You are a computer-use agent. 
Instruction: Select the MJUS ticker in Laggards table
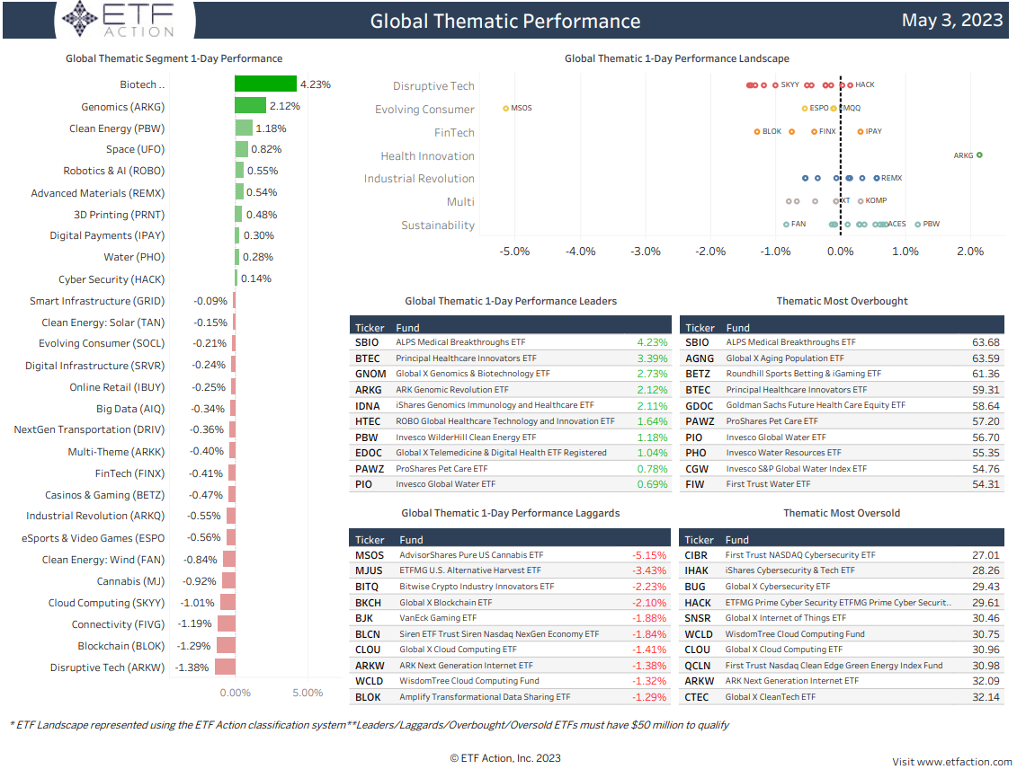coord(369,570)
